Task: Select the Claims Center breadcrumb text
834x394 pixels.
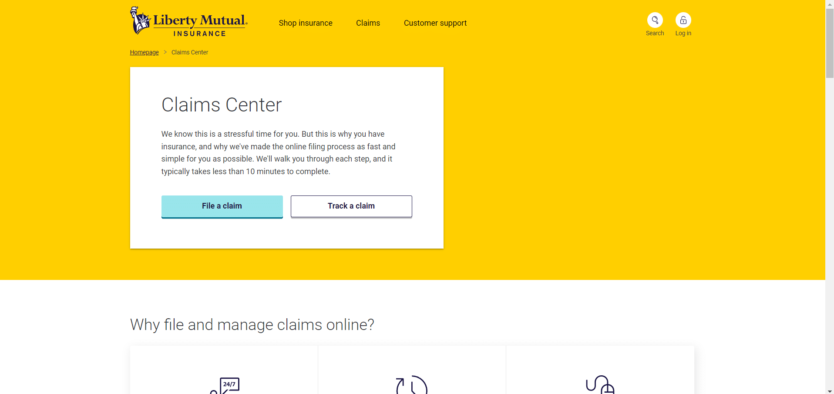Action: pos(189,52)
